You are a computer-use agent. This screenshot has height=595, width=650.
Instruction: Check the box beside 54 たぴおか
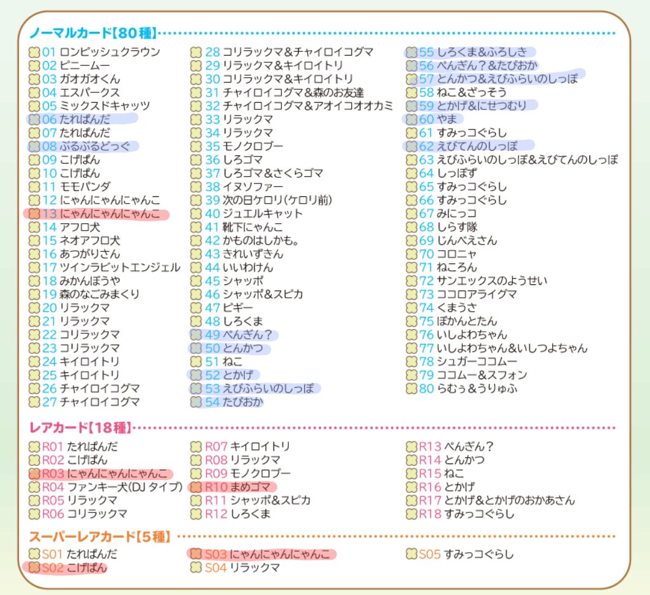point(196,402)
